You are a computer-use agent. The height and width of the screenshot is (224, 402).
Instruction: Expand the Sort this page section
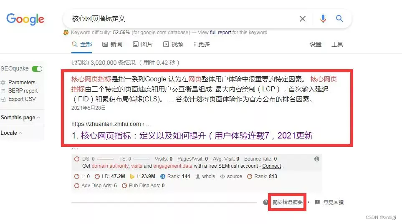coord(20,117)
